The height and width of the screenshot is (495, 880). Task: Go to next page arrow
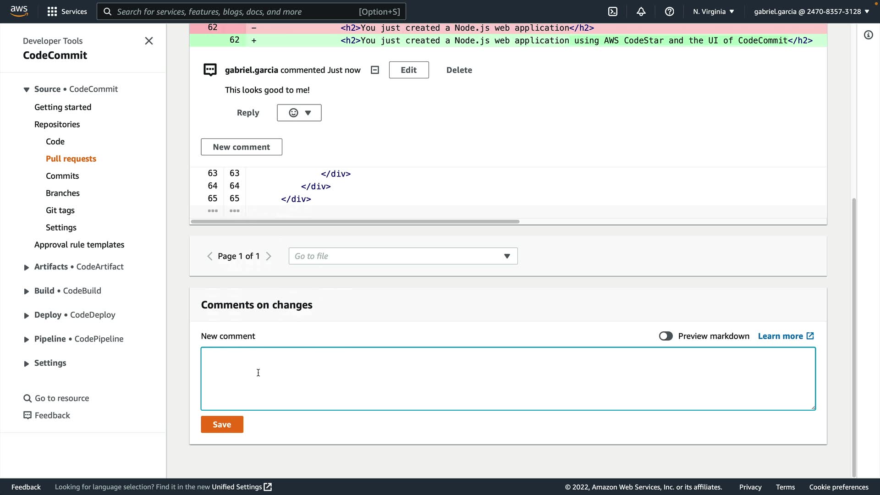pos(269,256)
